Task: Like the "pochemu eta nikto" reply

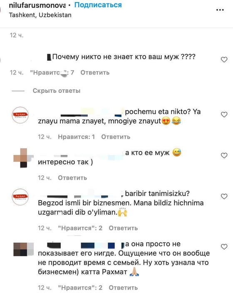Action: pyautogui.click(x=224, y=114)
